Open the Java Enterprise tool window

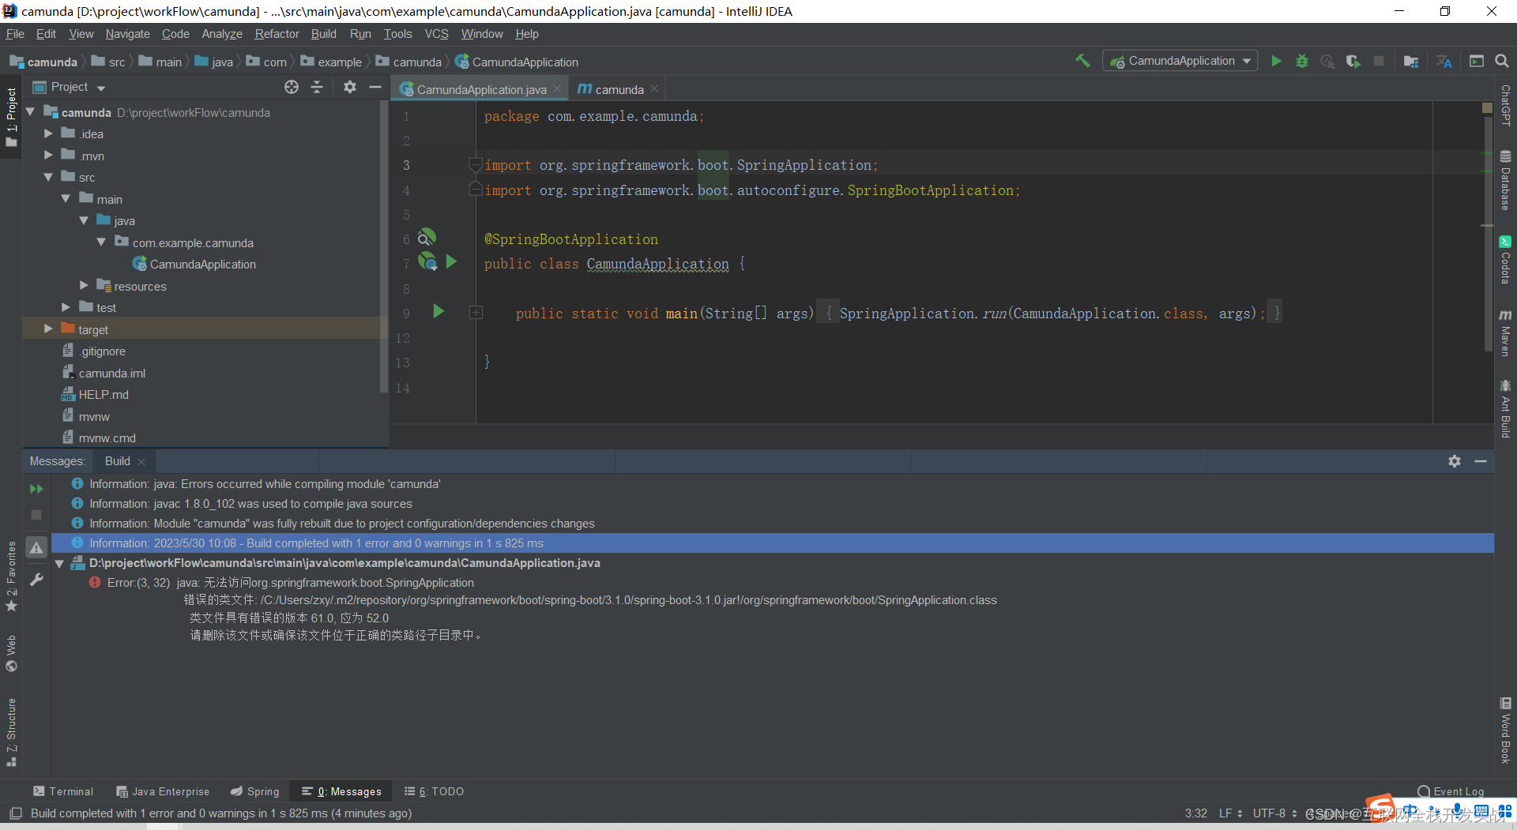pos(163,791)
